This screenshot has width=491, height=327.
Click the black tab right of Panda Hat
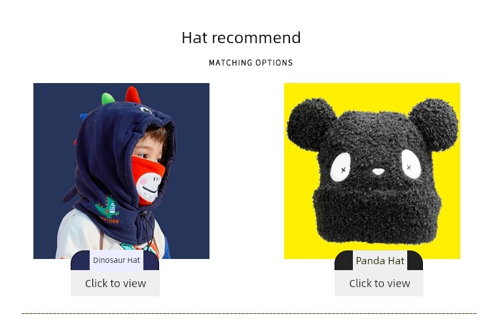(x=415, y=260)
